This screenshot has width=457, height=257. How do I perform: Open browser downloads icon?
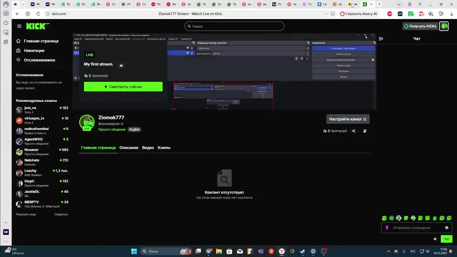(x=452, y=14)
